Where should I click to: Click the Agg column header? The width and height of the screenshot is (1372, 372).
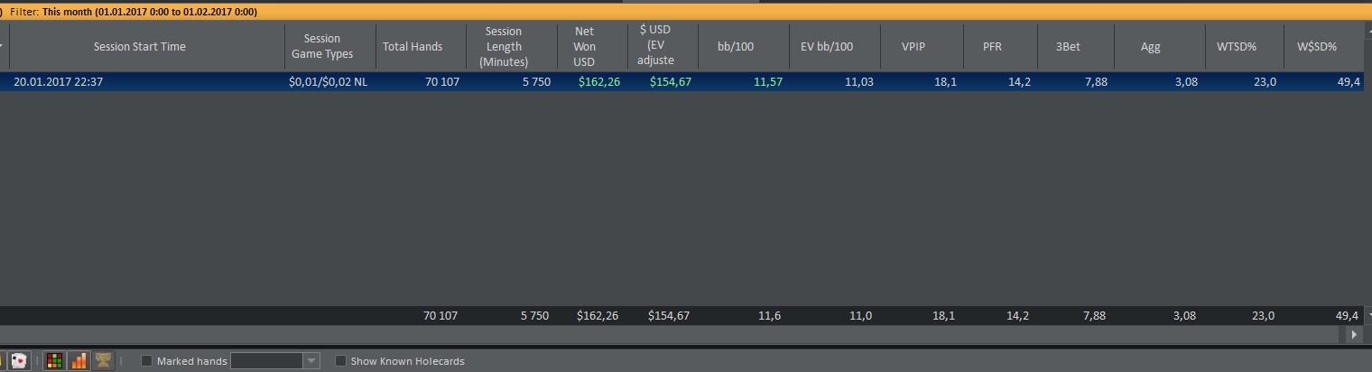(1151, 47)
